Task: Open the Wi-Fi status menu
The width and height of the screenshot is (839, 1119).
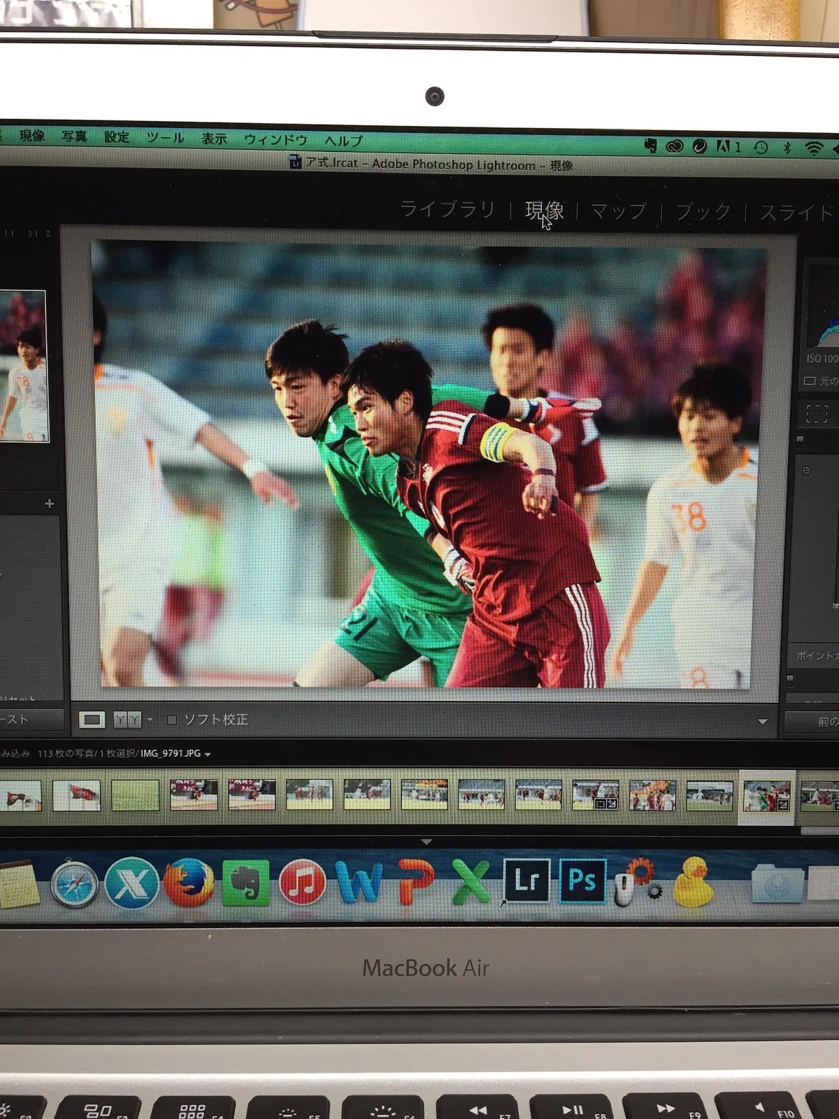Action: (x=813, y=148)
